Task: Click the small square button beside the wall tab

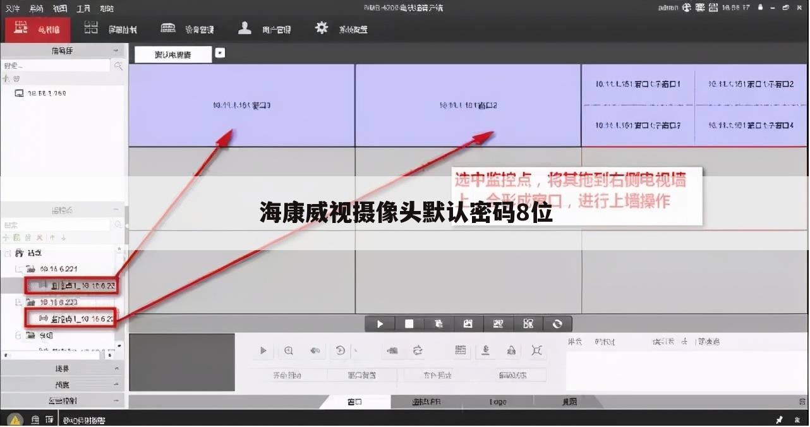Action: (220, 54)
